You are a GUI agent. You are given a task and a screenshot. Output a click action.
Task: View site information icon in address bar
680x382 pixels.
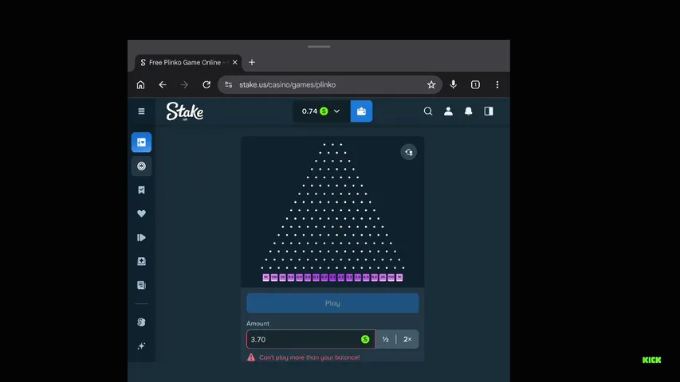click(229, 84)
